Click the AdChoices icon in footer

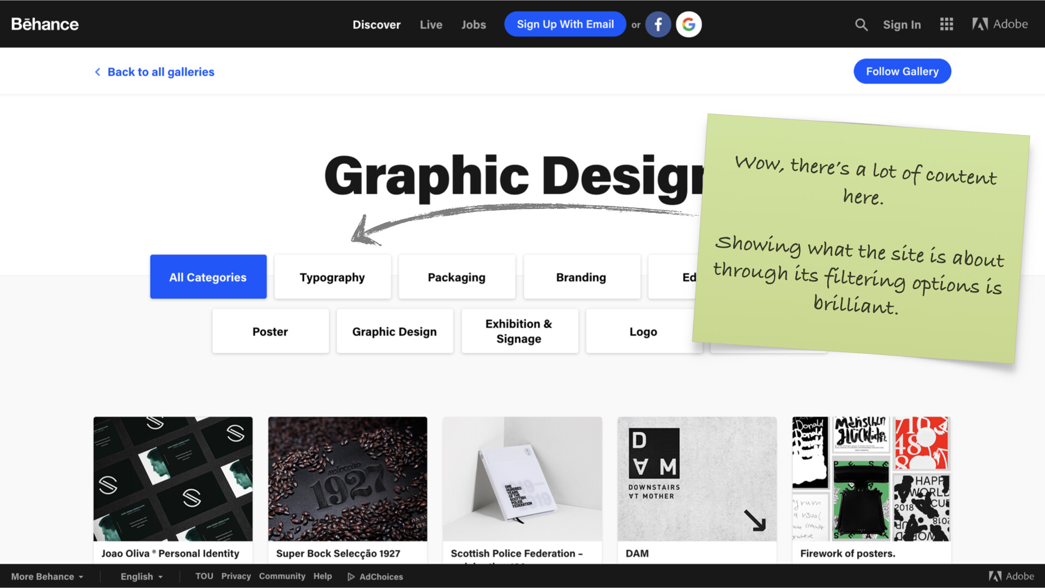tap(351, 577)
